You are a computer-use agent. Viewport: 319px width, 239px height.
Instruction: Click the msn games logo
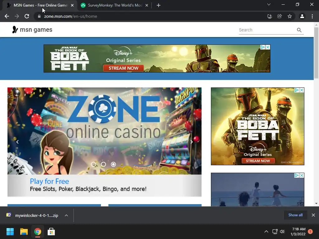tap(32, 30)
